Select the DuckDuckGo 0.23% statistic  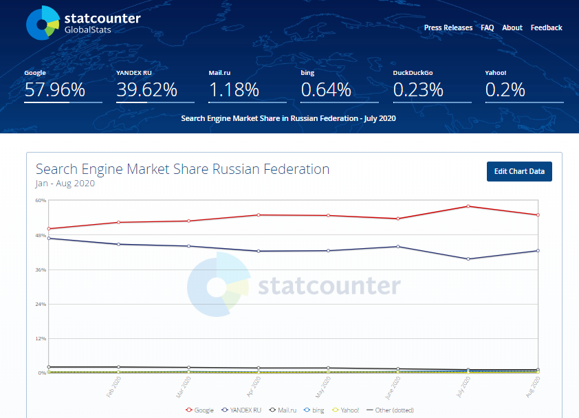pos(432,86)
